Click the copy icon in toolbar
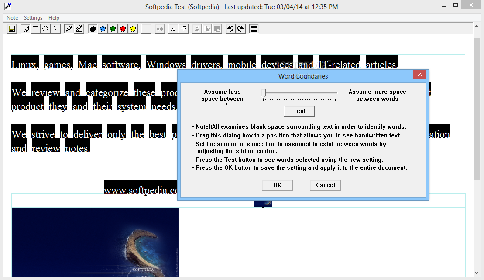The width and height of the screenshot is (484, 280). coord(207,29)
